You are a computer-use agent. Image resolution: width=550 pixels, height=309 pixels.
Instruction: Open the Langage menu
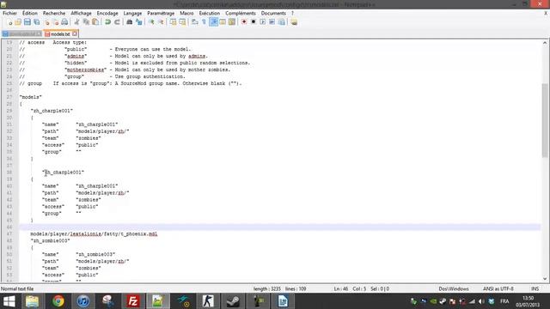click(132, 13)
